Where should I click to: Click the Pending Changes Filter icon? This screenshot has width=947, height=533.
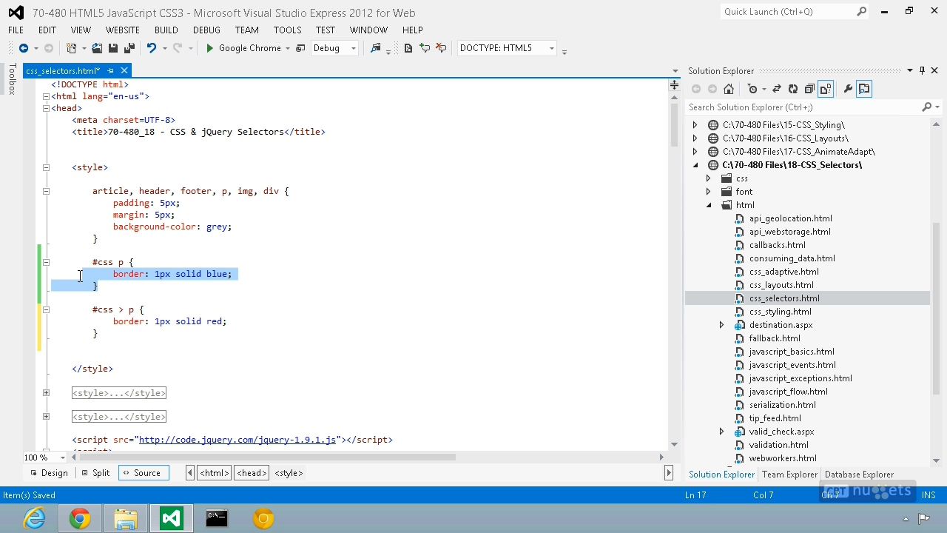pyautogui.click(x=752, y=89)
